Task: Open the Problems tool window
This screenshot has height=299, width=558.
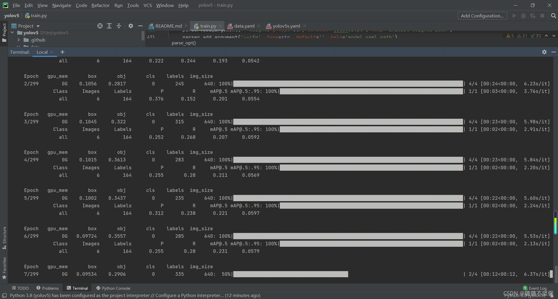Action: point(47,288)
